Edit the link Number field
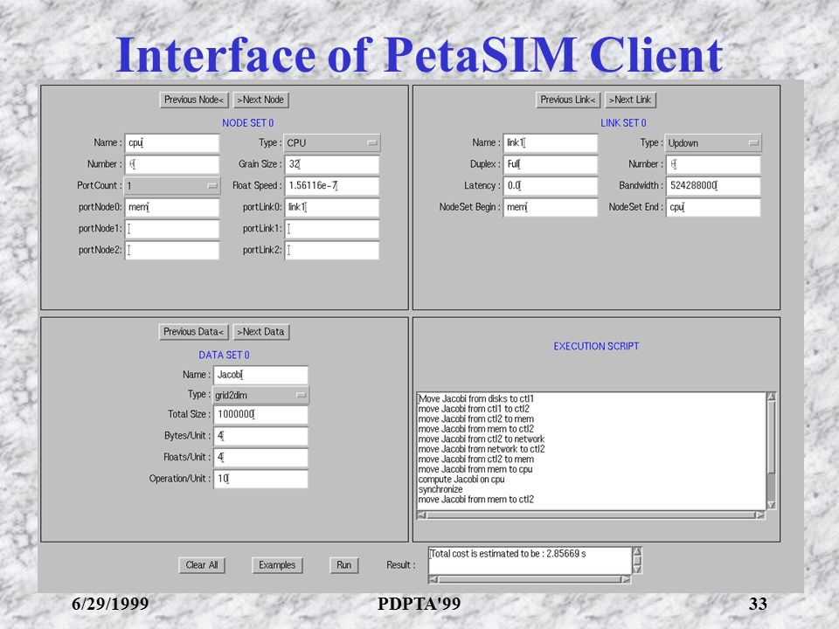839x629 pixels. (x=713, y=164)
